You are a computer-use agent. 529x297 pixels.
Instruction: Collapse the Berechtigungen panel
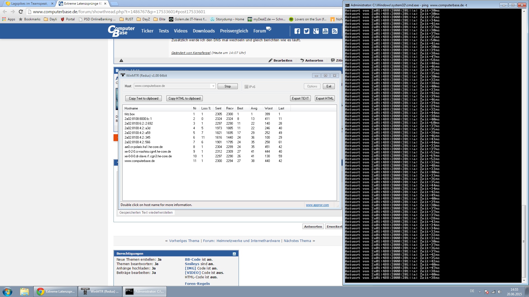[234, 254]
